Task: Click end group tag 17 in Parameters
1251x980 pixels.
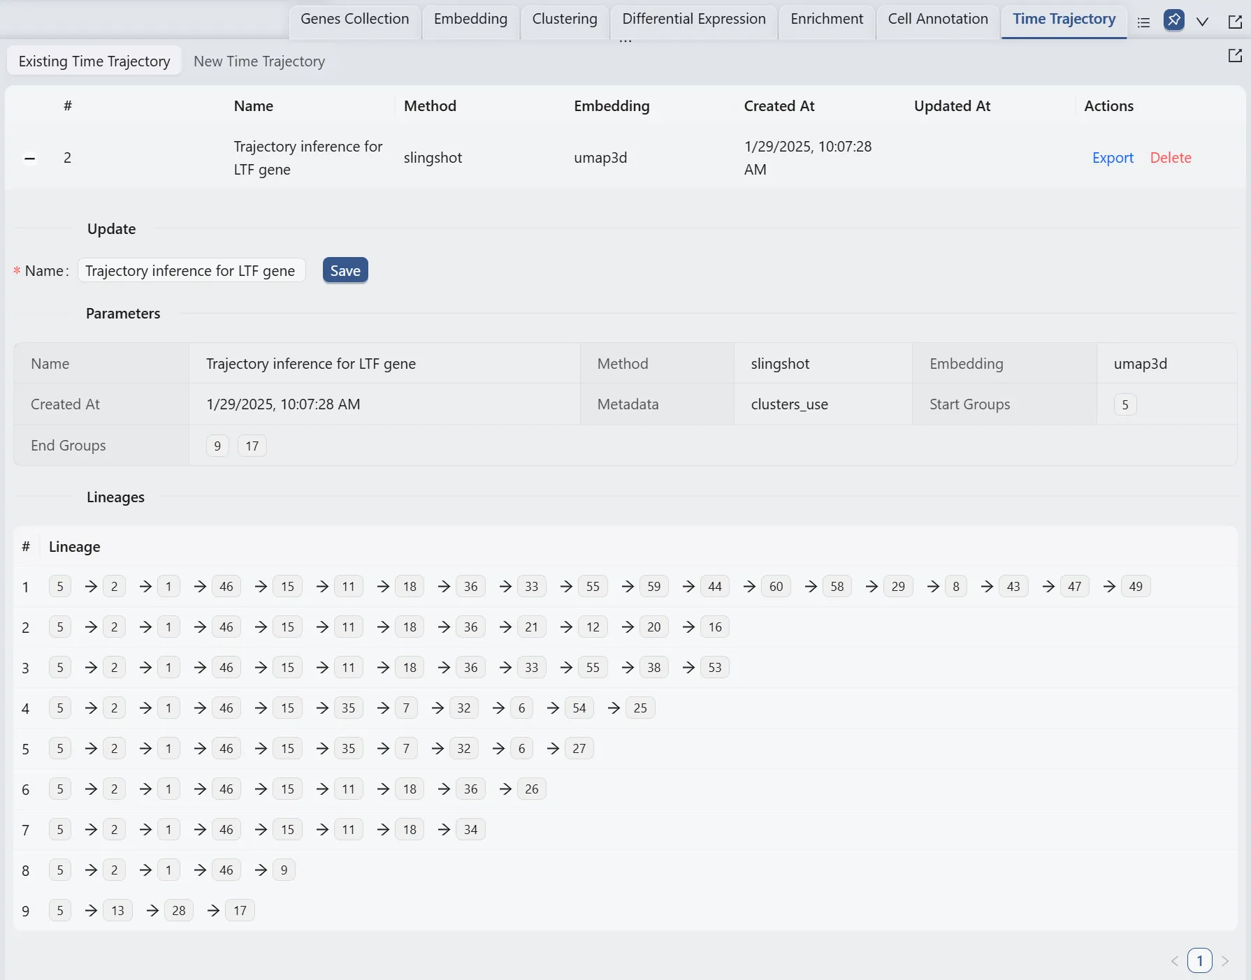Action: click(252, 446)
